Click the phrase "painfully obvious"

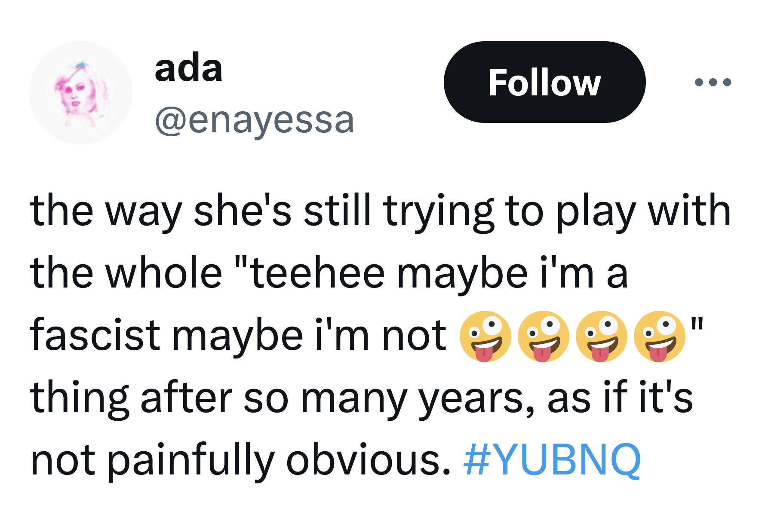[x=279, y=460]
